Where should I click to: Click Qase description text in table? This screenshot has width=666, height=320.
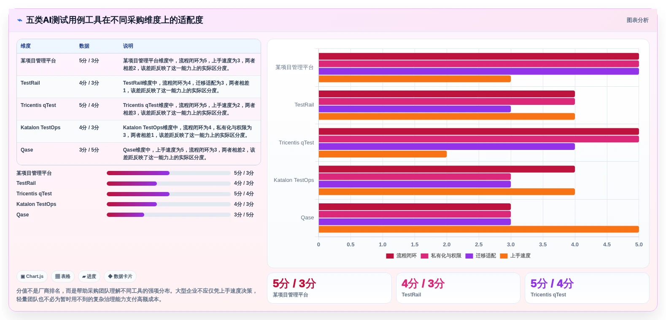pos(189,154)
